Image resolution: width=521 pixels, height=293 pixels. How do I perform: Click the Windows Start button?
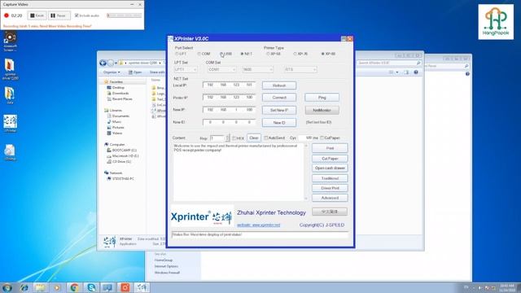tap(7, 287)
